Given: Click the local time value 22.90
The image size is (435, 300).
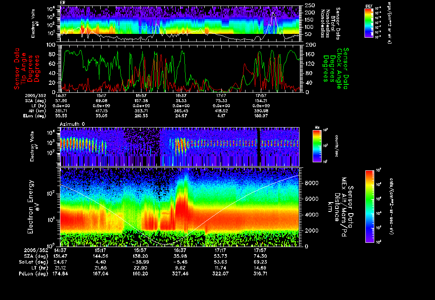Looking at the screenshot, I should click(x=140, y=268).
